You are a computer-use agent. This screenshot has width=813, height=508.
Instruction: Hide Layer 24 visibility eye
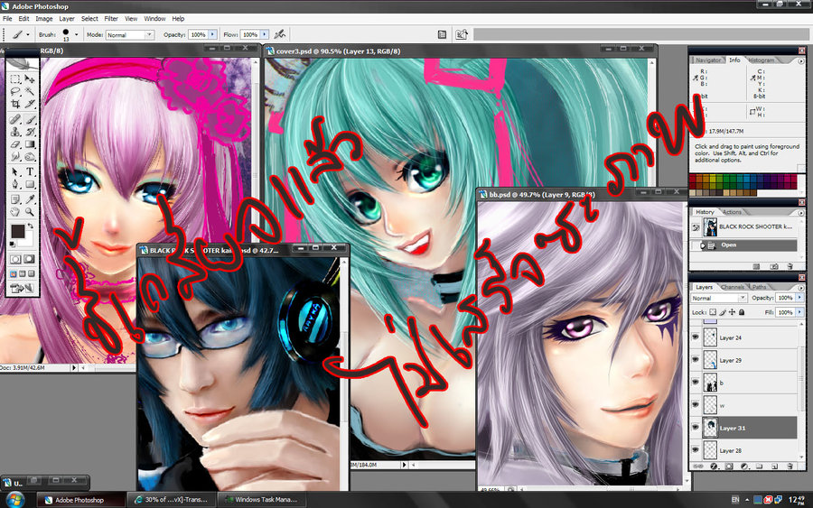[x=696, y=337]
